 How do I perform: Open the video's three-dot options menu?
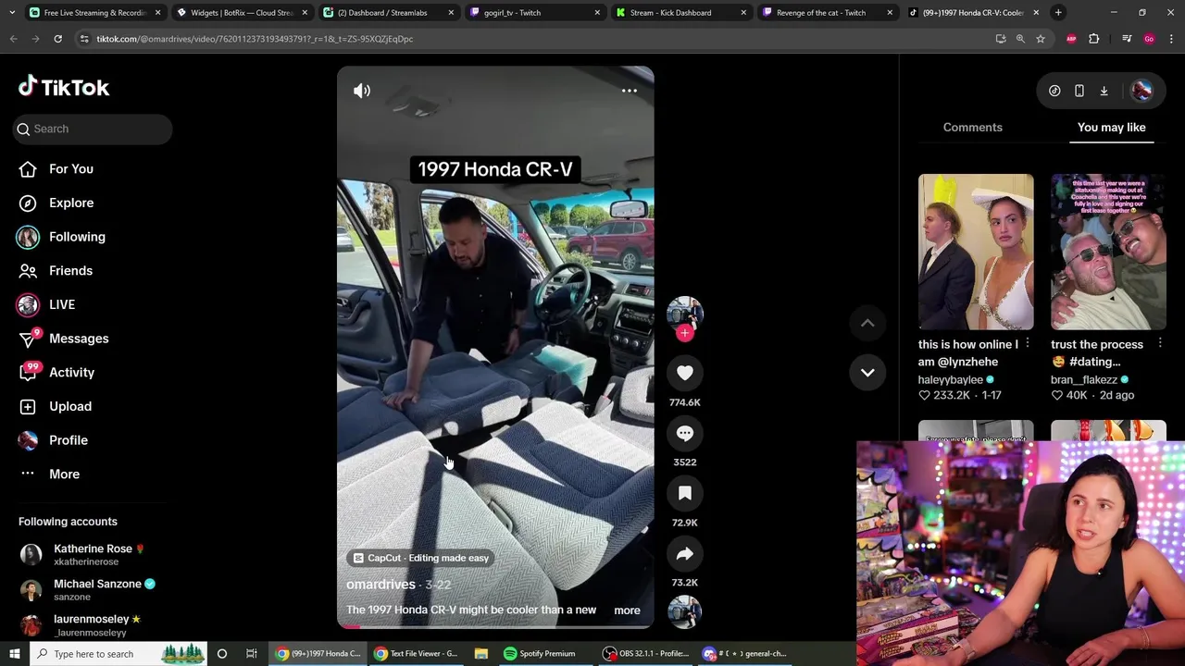[629, 91]
